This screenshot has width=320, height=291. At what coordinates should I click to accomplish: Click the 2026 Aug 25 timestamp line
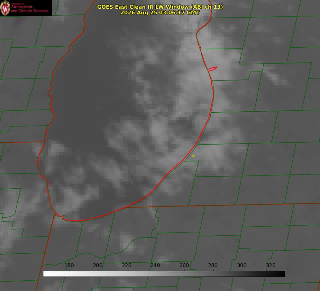(160, 13)
